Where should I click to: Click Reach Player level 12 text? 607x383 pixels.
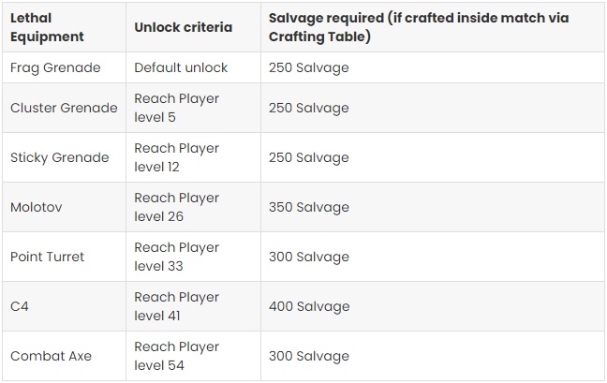coord(176,157)
